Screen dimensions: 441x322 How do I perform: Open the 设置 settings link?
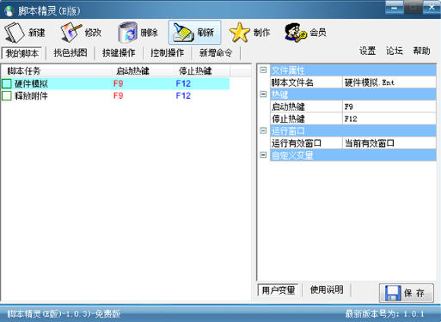(367, 51)
